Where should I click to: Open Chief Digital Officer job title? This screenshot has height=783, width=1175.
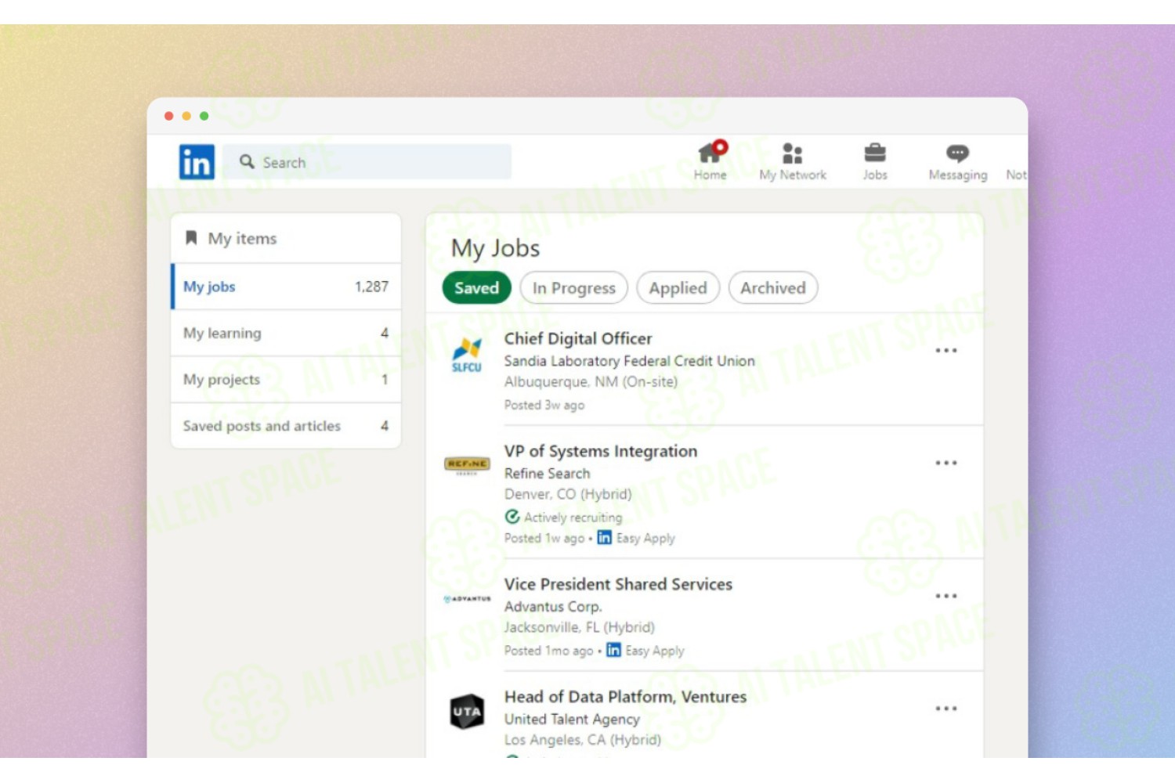coord(578,338)
